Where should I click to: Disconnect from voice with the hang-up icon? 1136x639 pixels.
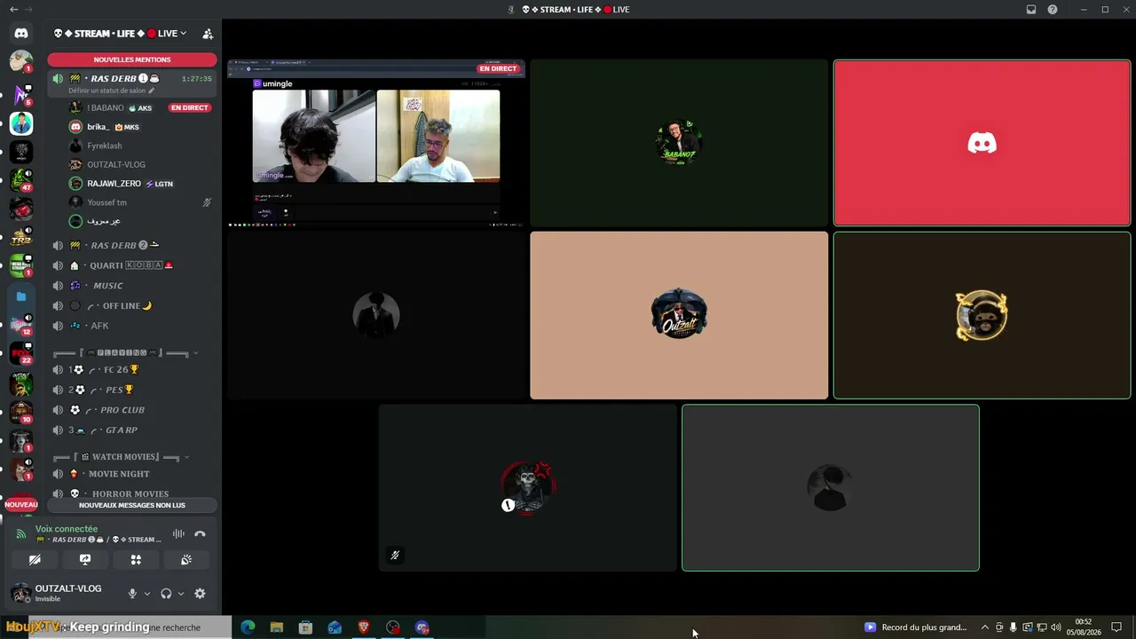[200, 533]
